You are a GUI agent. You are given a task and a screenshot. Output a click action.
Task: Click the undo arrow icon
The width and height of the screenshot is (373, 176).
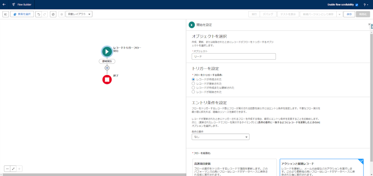coord(38,14)
